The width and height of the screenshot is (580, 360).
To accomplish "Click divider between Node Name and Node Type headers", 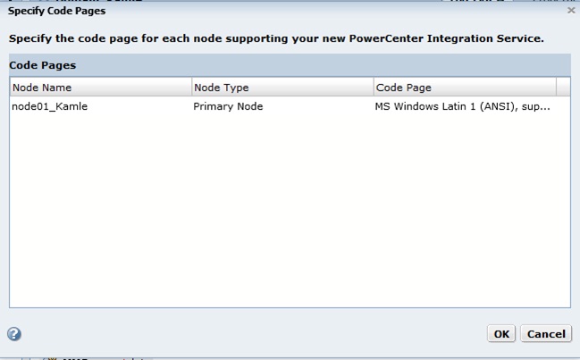I will (x=191, y=88).
